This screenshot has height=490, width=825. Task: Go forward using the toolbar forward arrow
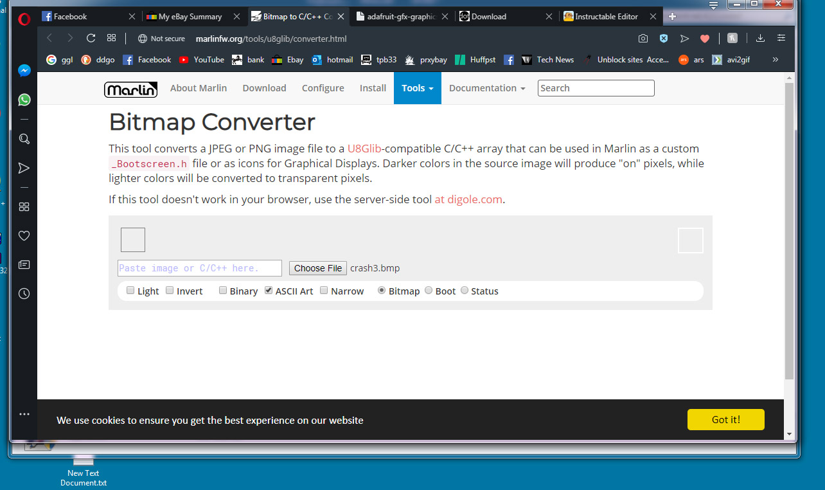point(70,39)
